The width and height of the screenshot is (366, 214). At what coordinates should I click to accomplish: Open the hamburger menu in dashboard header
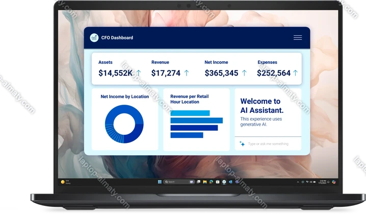(298, 38)
